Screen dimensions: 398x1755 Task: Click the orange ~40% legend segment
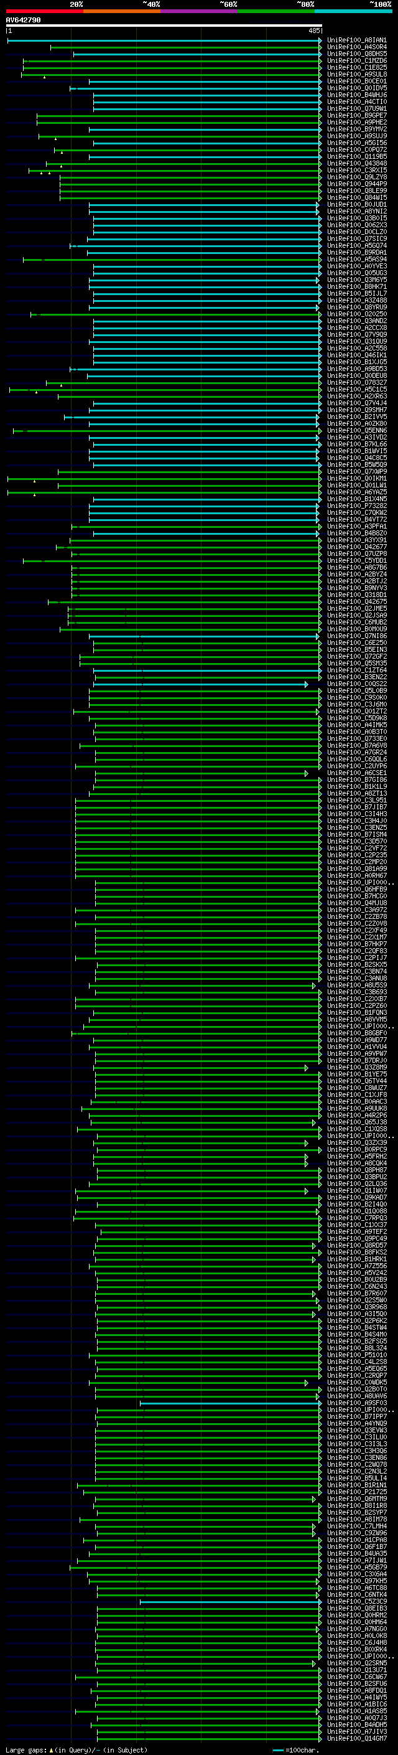coord(122,11)
